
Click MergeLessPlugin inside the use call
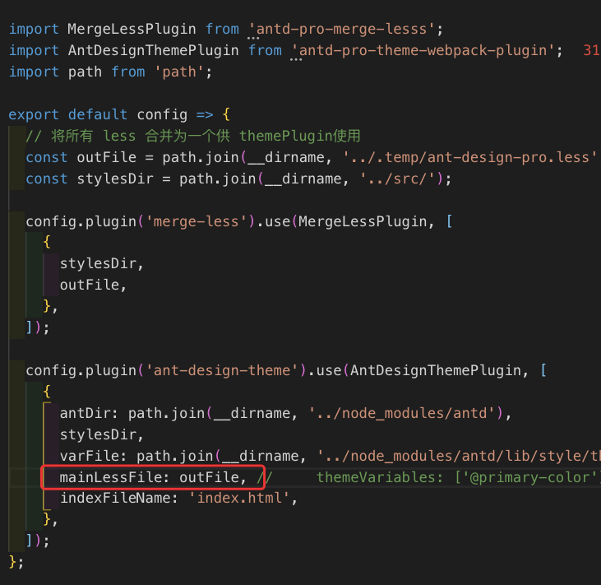[363, 221]
